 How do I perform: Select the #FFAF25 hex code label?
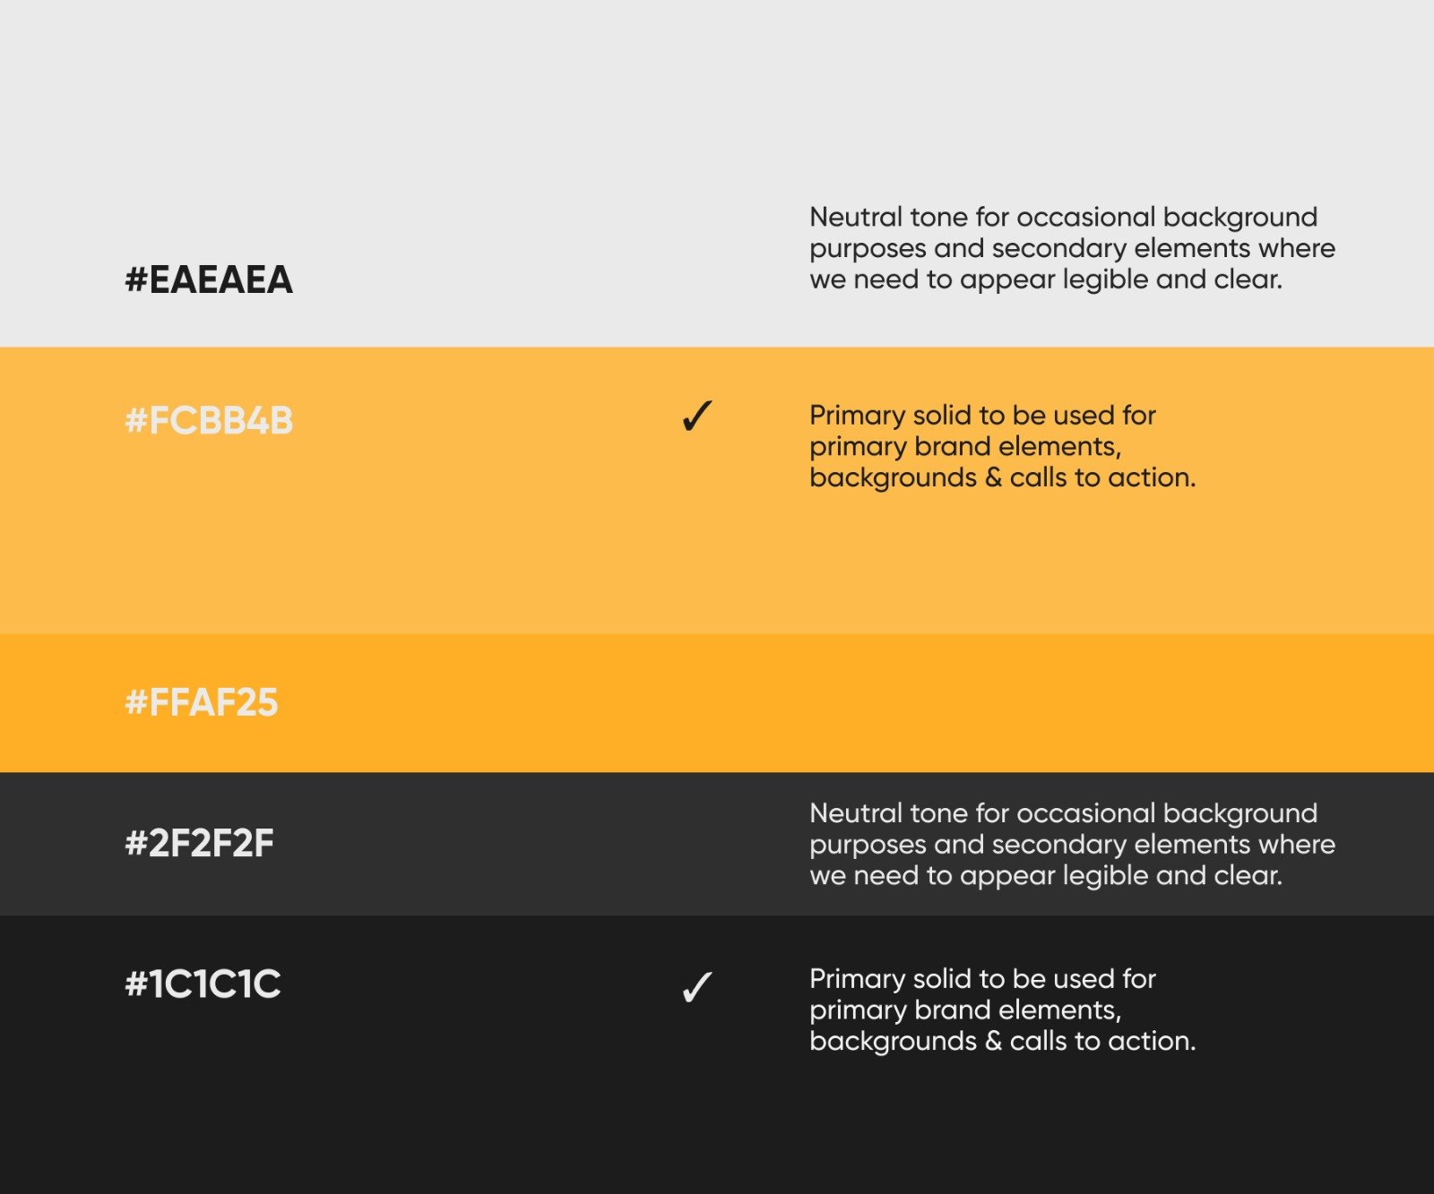pos(202,703)
